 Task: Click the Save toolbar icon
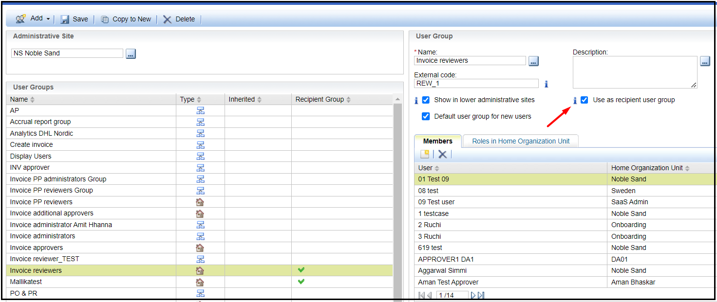(x=65, y=19)
